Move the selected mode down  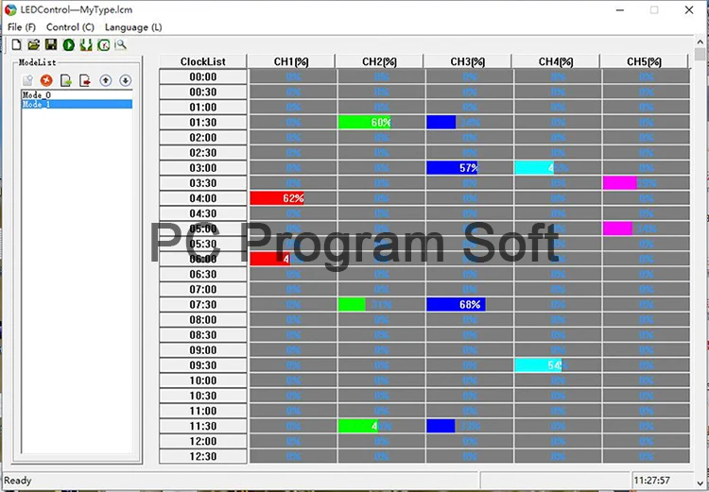[125, 80]
